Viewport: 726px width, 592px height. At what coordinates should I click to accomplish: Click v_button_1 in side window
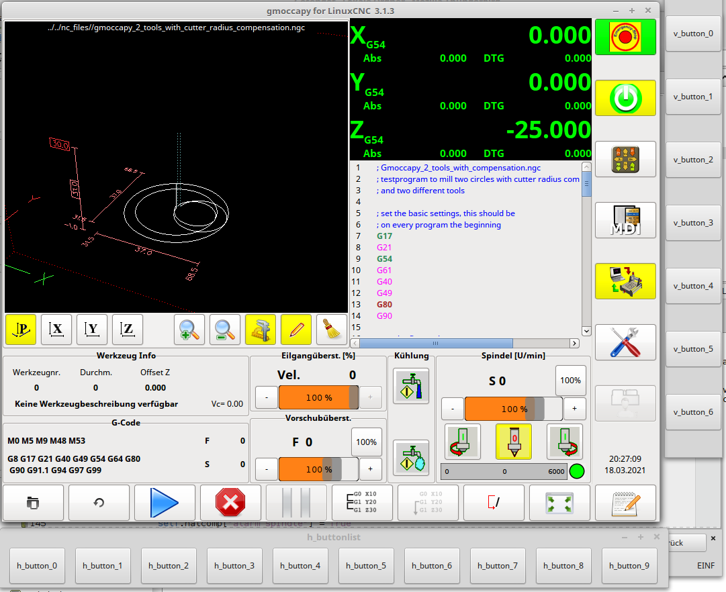click(693, 97)
